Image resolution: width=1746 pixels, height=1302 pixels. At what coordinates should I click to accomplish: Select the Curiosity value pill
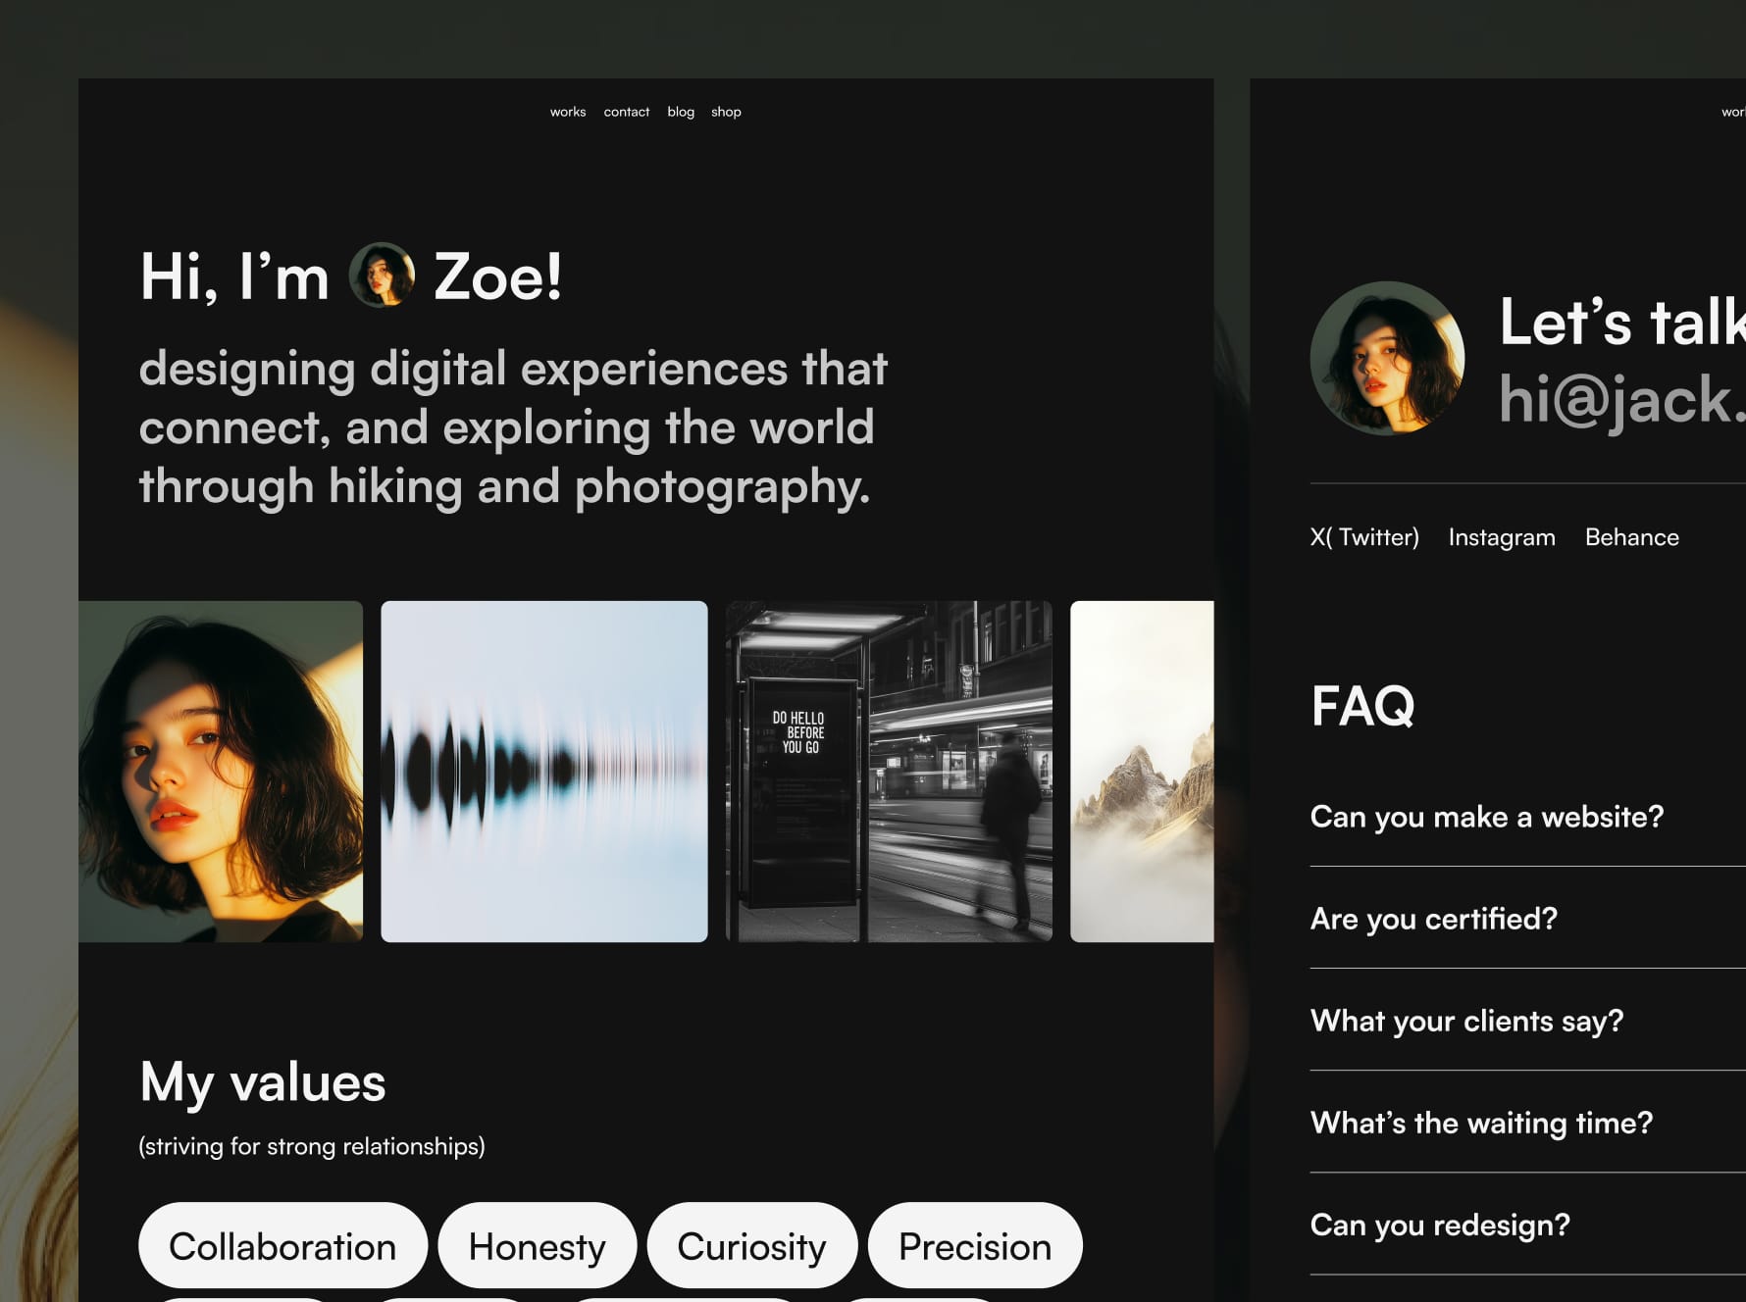[751, 1245]
